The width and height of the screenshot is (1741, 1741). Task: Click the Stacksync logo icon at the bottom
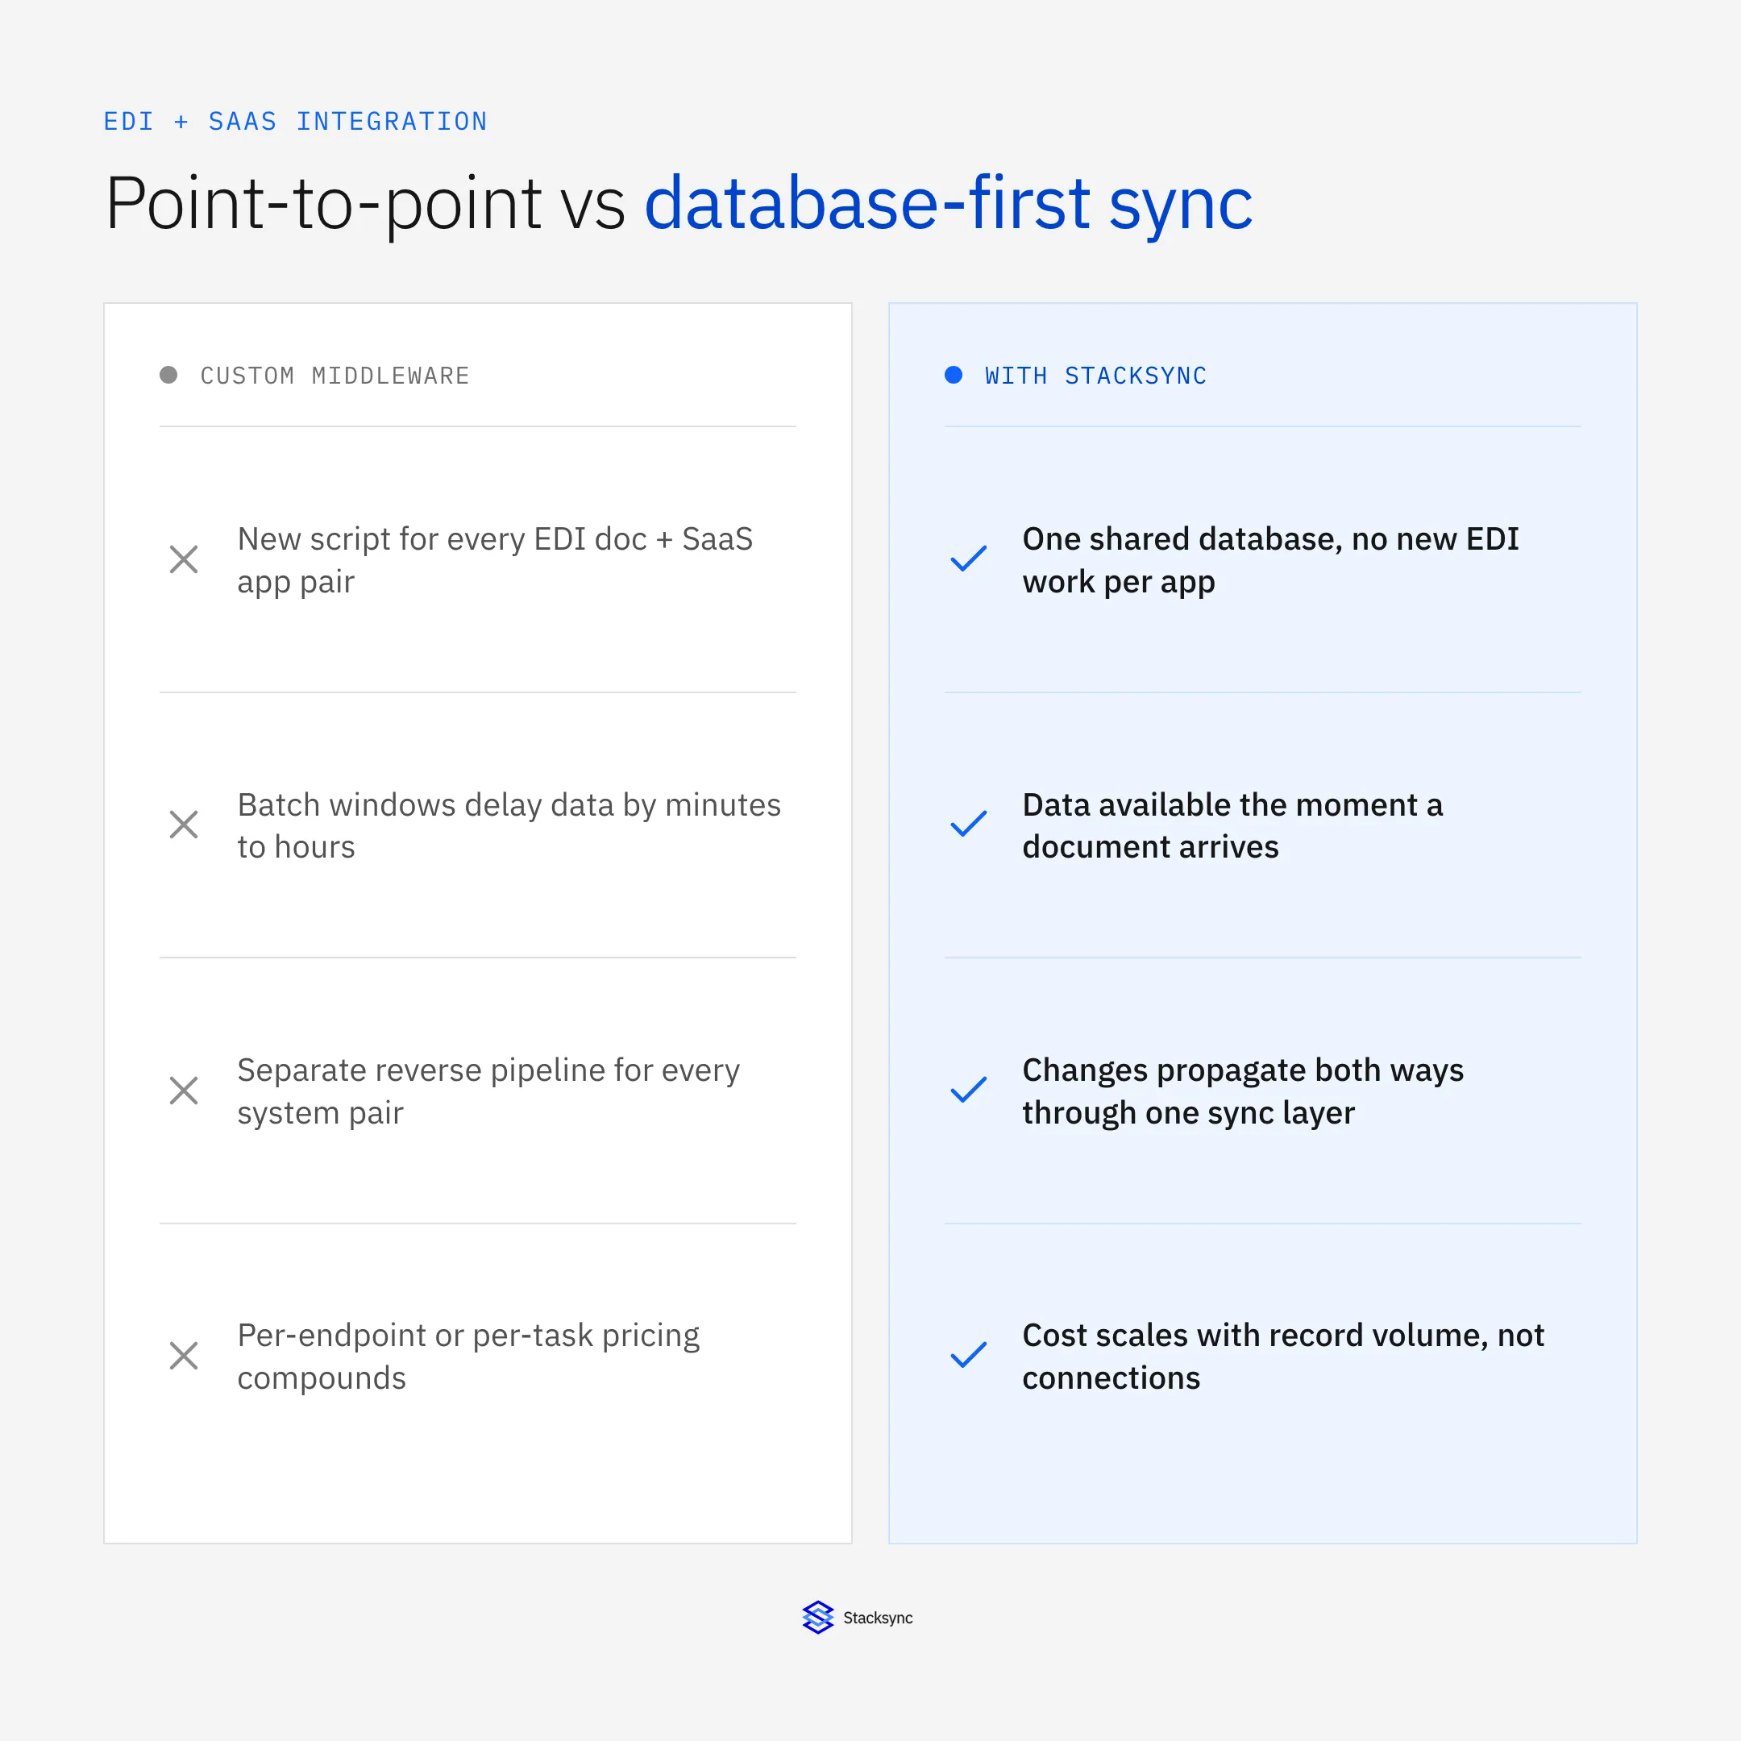click(x=818, y=1618)
